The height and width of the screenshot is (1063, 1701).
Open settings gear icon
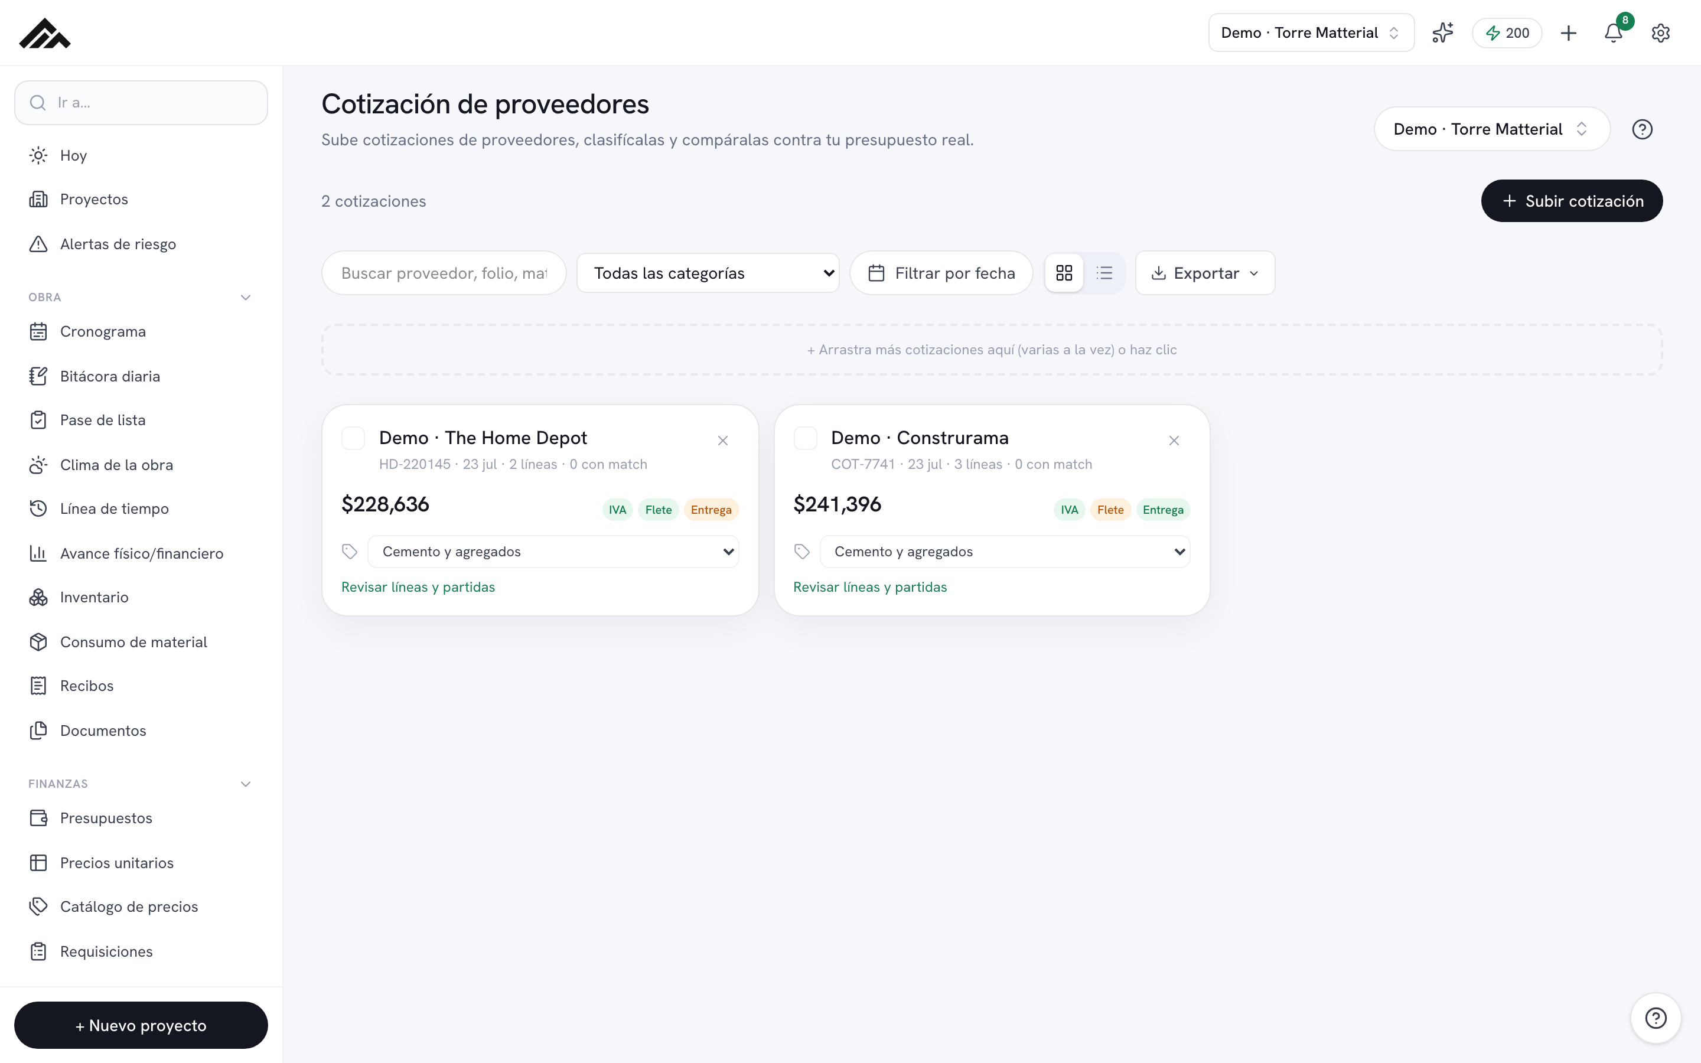coord(1660,33)
